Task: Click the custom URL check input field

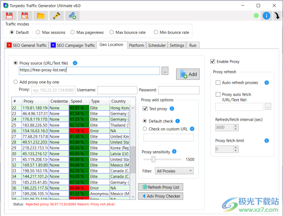Action: pyautogui.click(x=168, y=138)
